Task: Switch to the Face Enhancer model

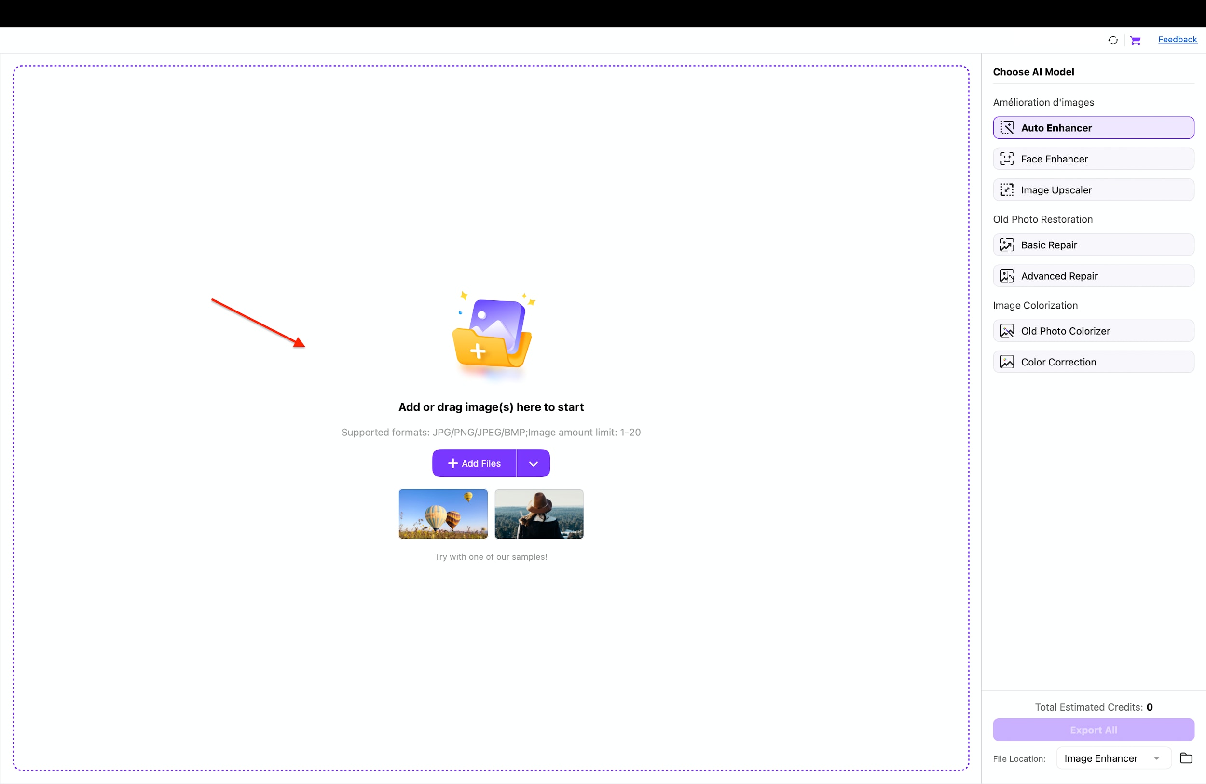Action: coord(1093,159)
